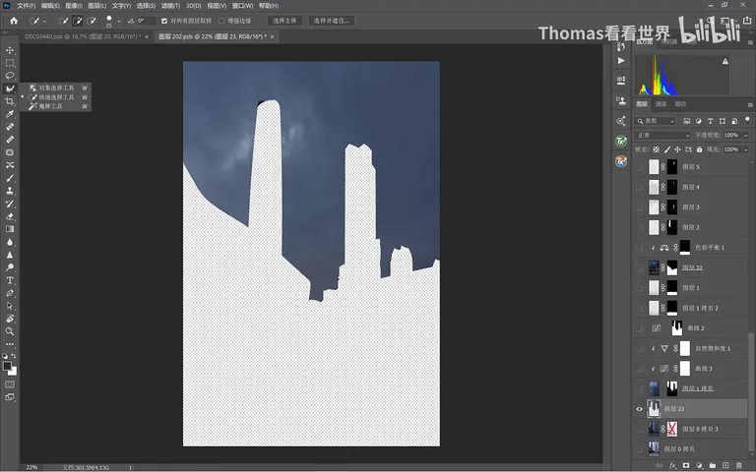Open the Layers panel menu icon

[750, 104]
